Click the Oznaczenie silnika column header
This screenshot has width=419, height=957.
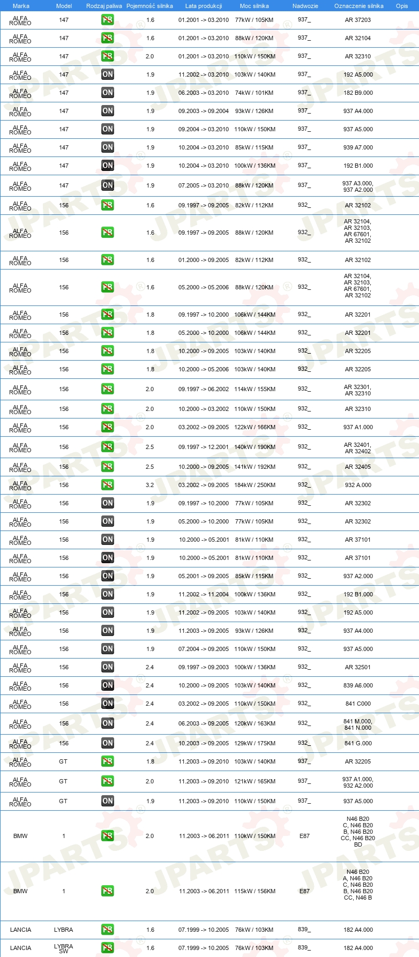(359, 6)
